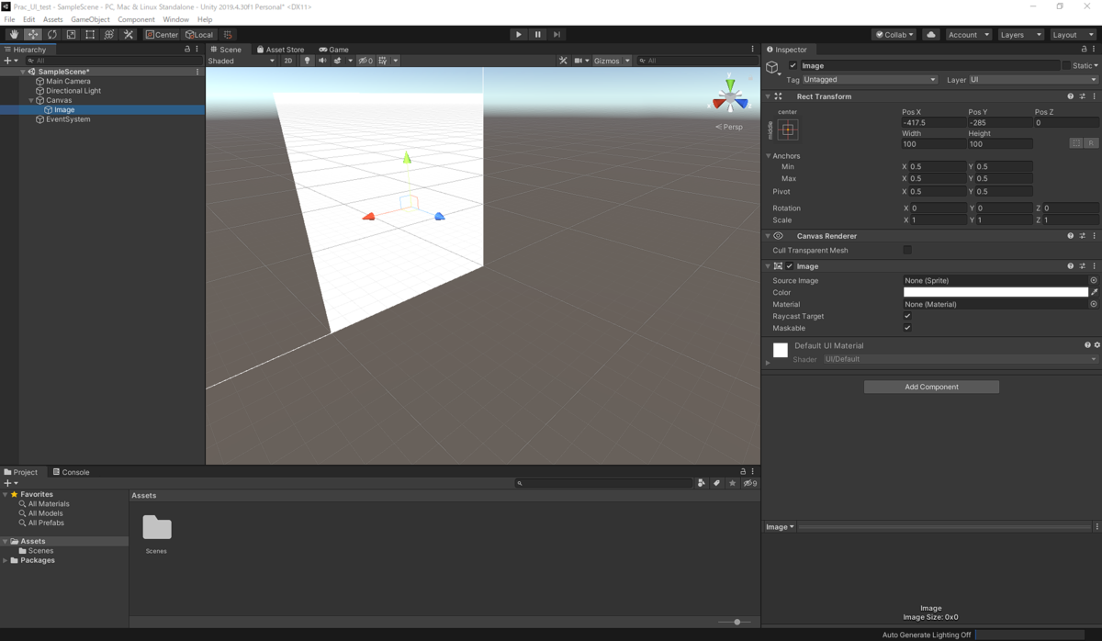Image resolution: width=1102 pixels, height=641 pixels.
Task: Toggle scene grid visibility icon
Action: point(383,61)
